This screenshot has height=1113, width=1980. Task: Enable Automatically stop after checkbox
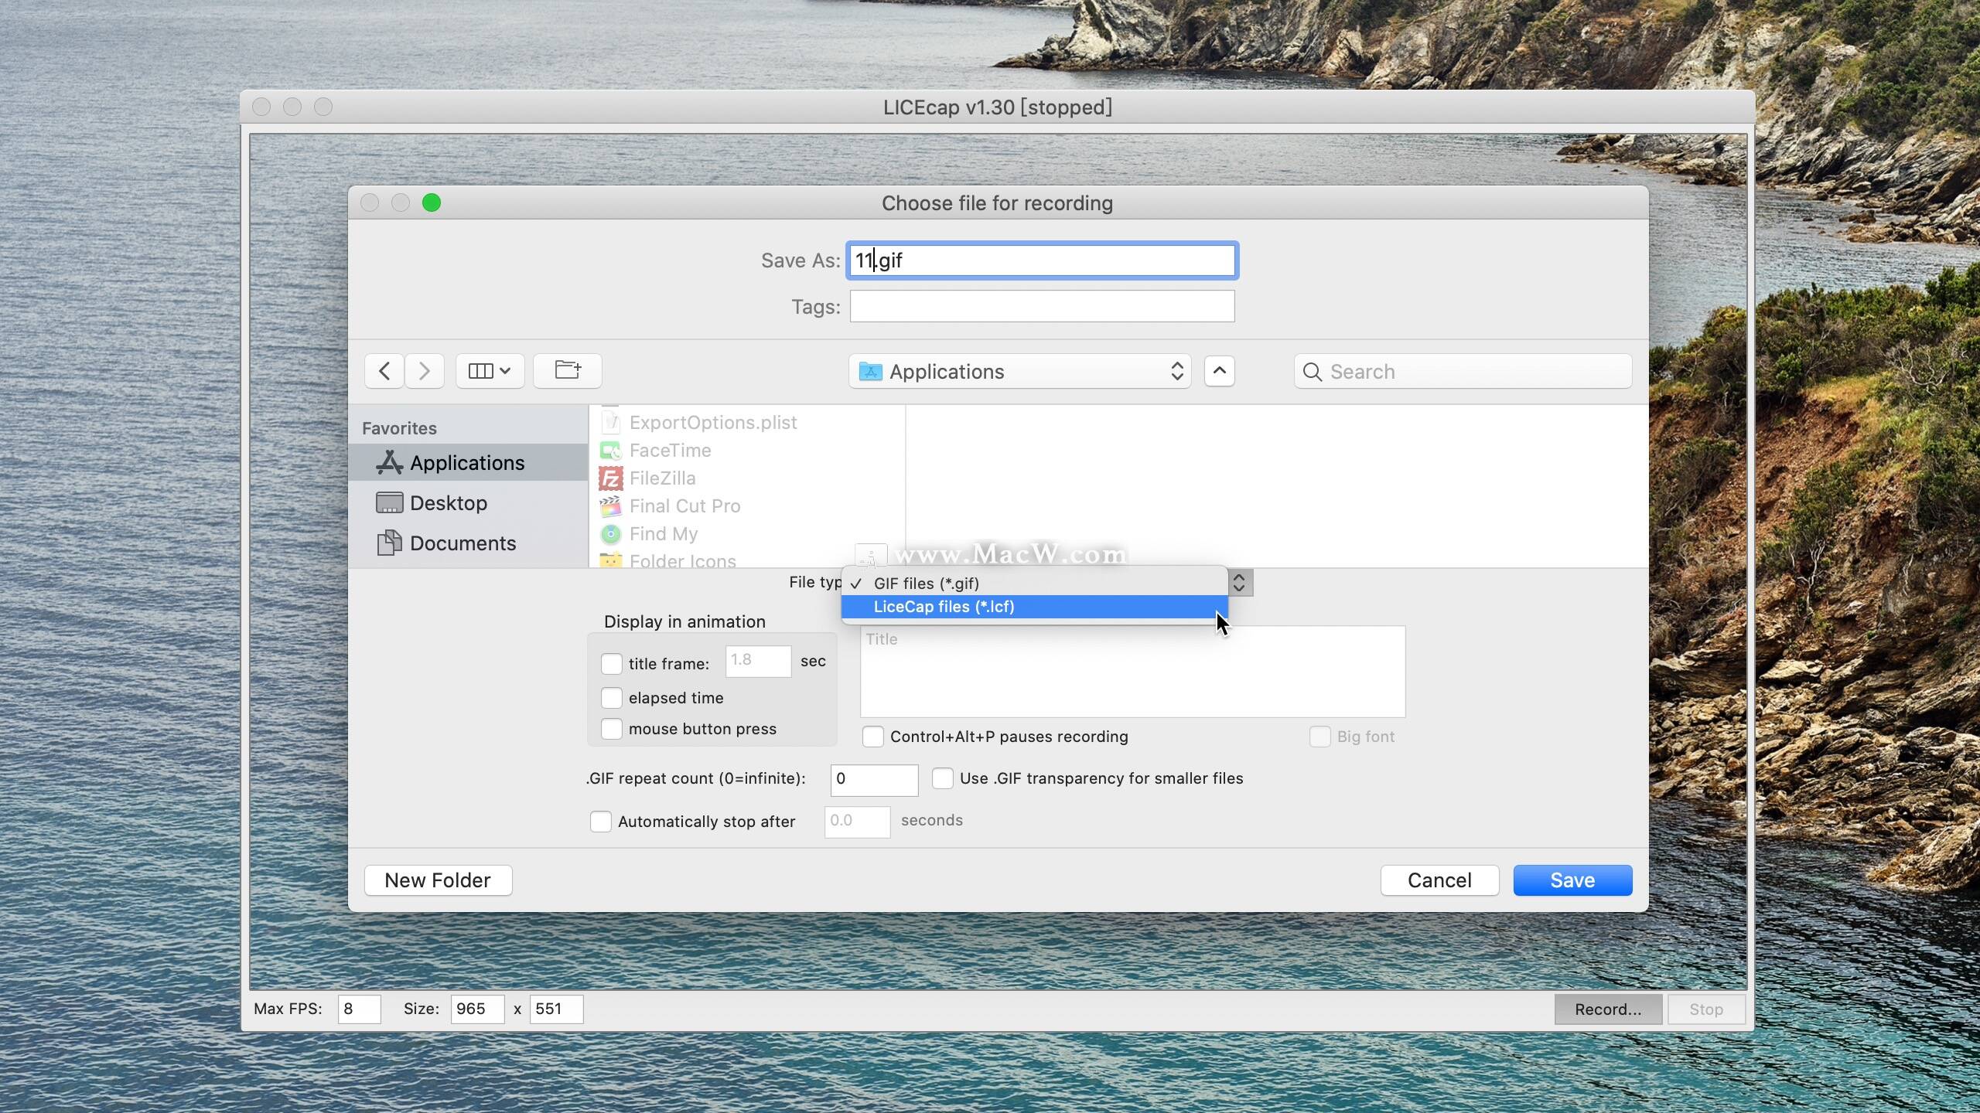pos(599,821)
